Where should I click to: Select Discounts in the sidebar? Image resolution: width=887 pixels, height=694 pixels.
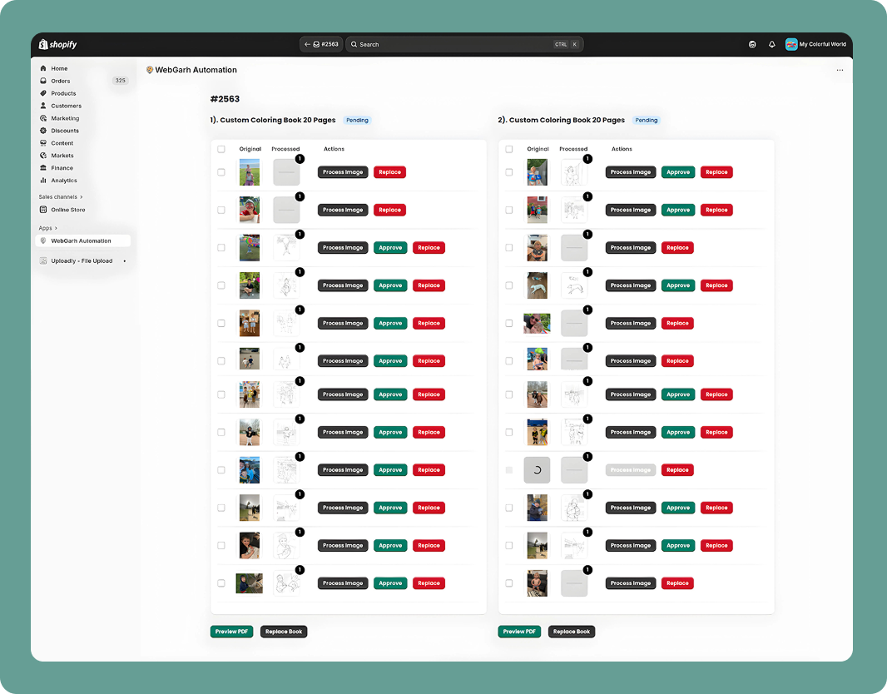click(x=64, y=131)
